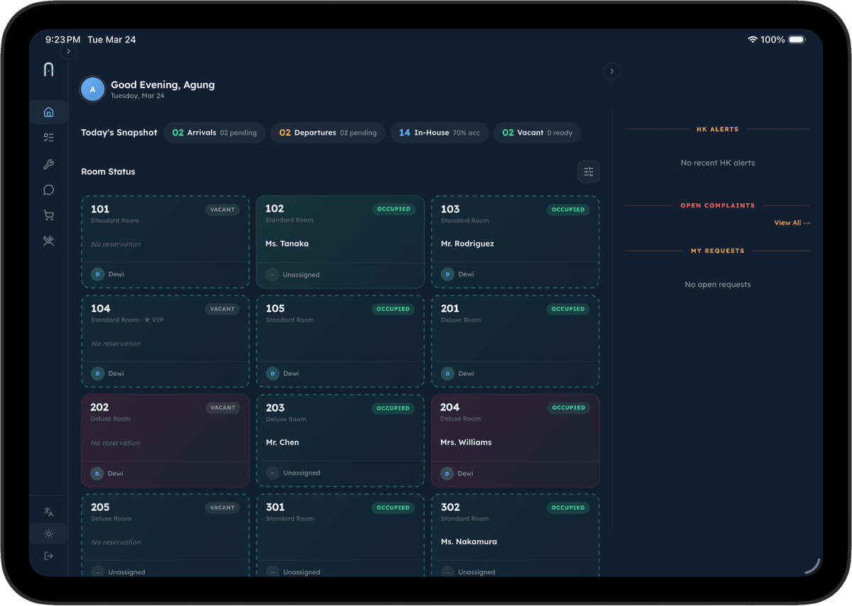Open the shopping cart requests icon

[48, 215]
